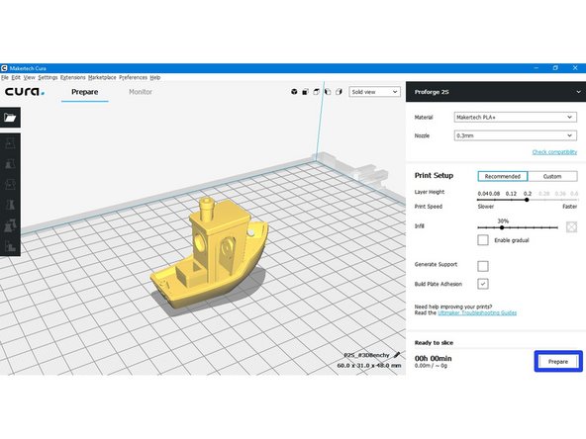Image resolution: width=586 pixels, height=439 pixels.
Task: Switch camera to top view icon
Action: [317, 92]
